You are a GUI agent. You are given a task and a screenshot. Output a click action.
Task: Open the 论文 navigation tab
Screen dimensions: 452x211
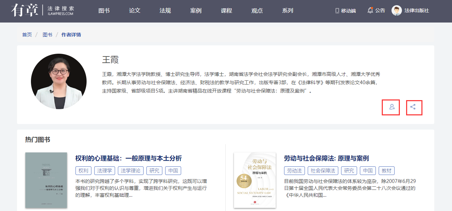pos(135,11)
